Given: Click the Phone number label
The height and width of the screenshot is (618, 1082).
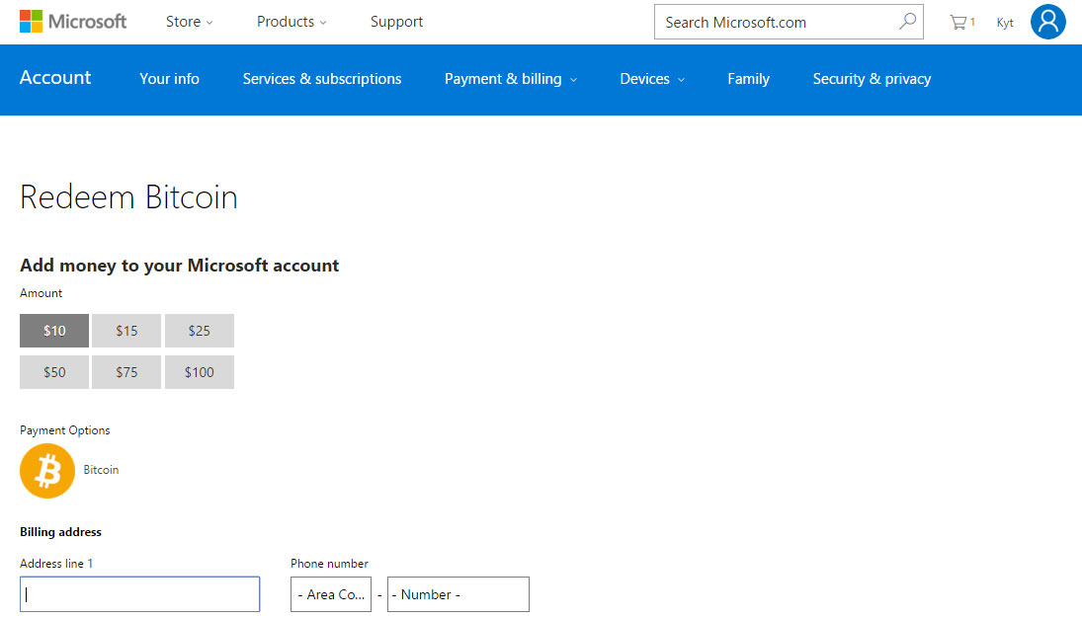Looking at the screenshot, I should 329,564.
